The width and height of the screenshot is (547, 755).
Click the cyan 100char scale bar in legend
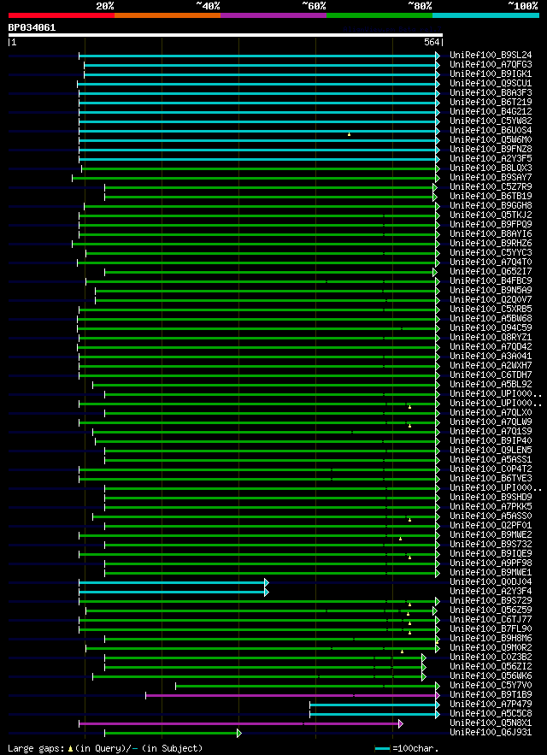point(382,748)
